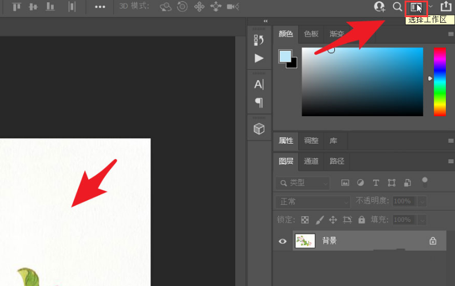Toggle lock all padlock icon
Viewport: 455px width, 286px height.
(x=362, y=220)
